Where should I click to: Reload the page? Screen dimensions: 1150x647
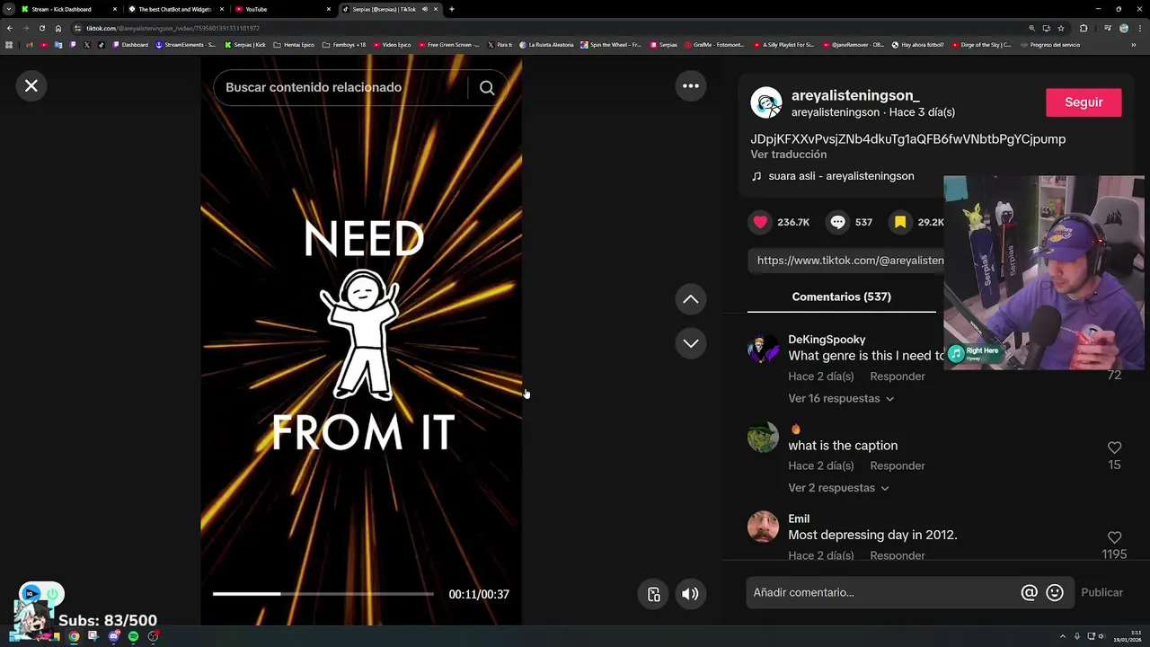[41, 28]
